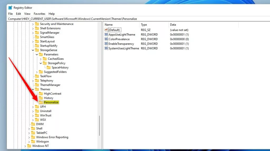Click the SignalManager folder icon
270x151 pixels.
(x=37, y=33)
